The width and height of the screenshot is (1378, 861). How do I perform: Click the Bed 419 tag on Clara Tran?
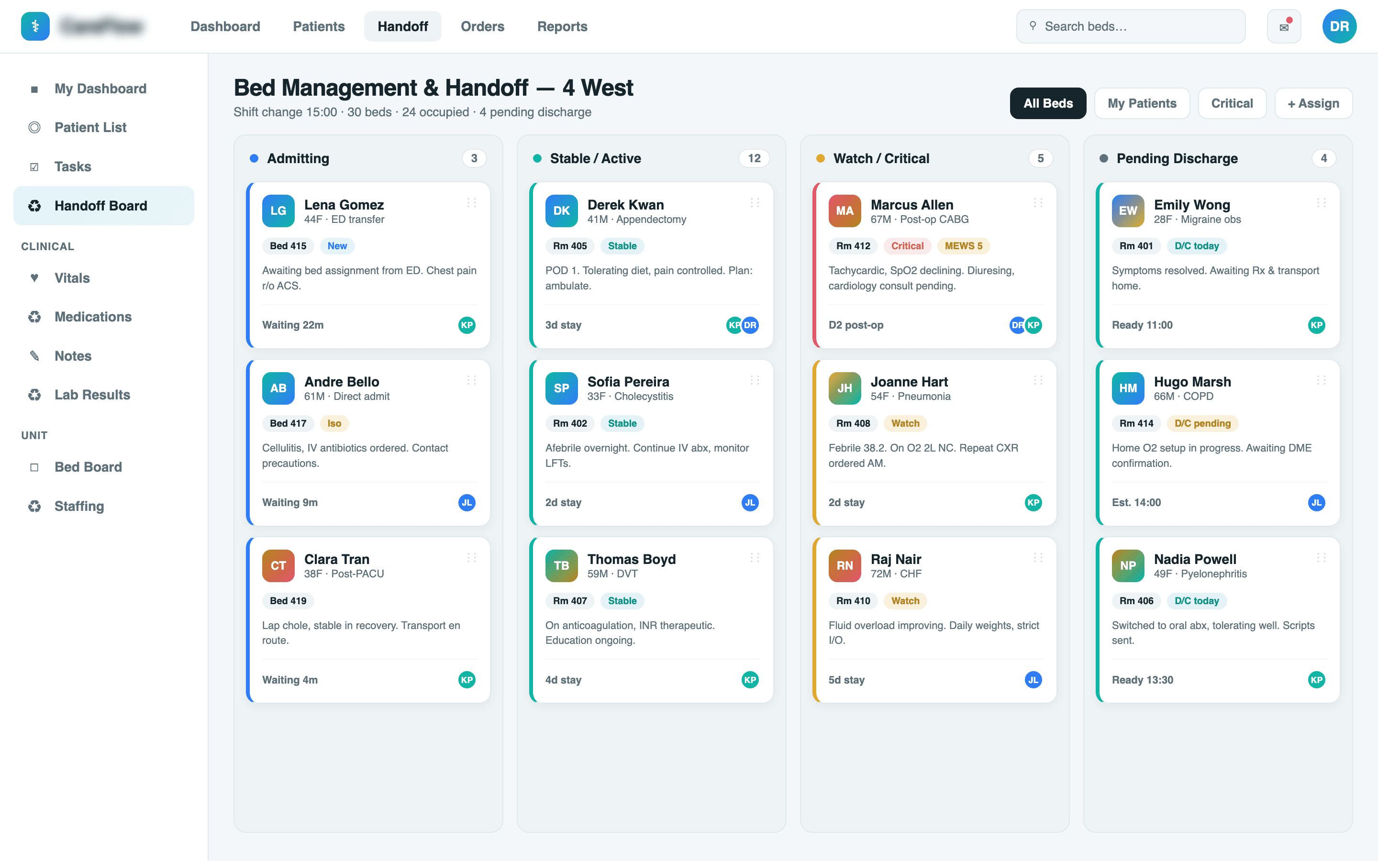point(288,601)
